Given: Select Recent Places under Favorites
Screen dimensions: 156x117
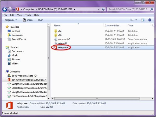Looking at the screenshot, I should click(19, 39).
